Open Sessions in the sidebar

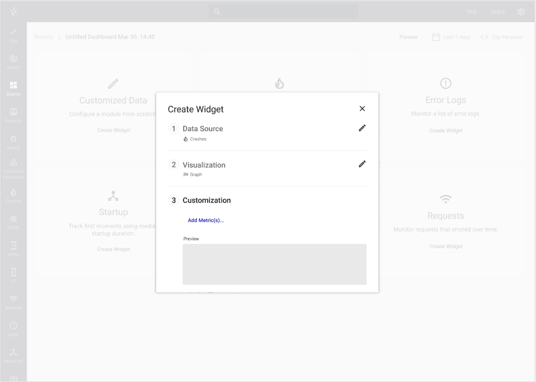point(14,116)
